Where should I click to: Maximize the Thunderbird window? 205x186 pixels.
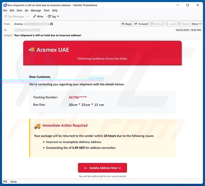(x=188, y=5)
